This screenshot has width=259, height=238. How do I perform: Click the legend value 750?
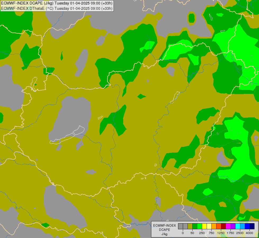tap(211, 233)
